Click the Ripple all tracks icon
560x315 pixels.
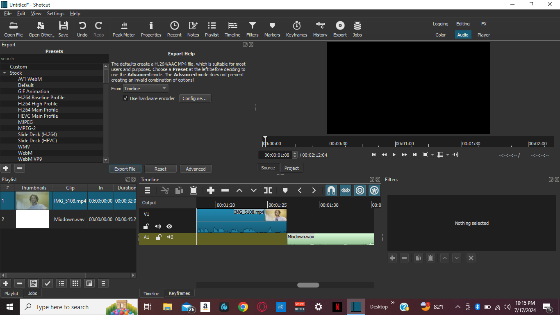(374, 190)
